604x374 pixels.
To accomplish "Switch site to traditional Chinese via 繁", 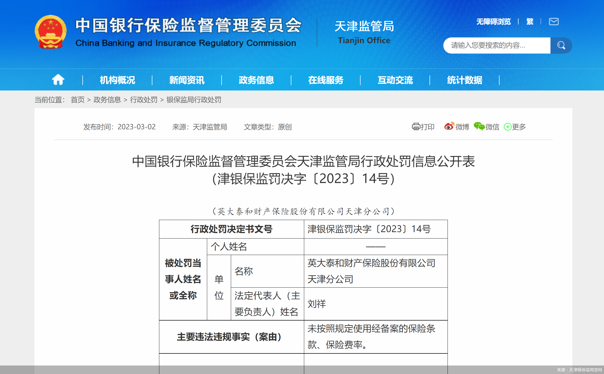I will point(529,22).
